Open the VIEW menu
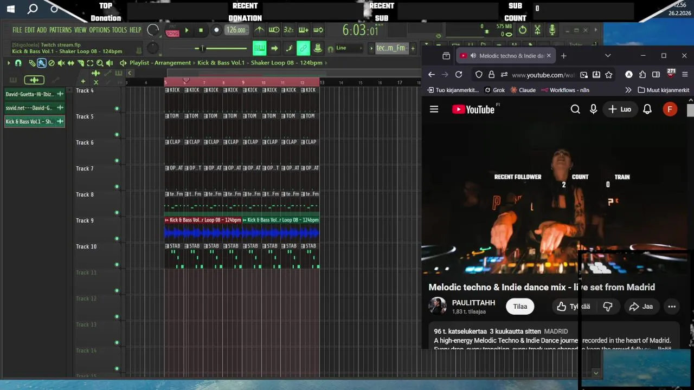Viewport: 694px width, 390px height. coord(80,30)
